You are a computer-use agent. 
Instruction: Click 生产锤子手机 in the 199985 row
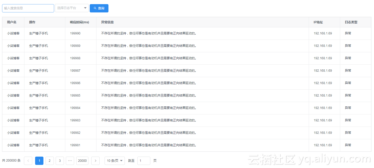[x=38, y=96]
